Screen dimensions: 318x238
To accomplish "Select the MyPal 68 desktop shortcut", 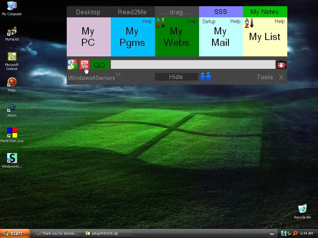I will [x=12, y=34].
